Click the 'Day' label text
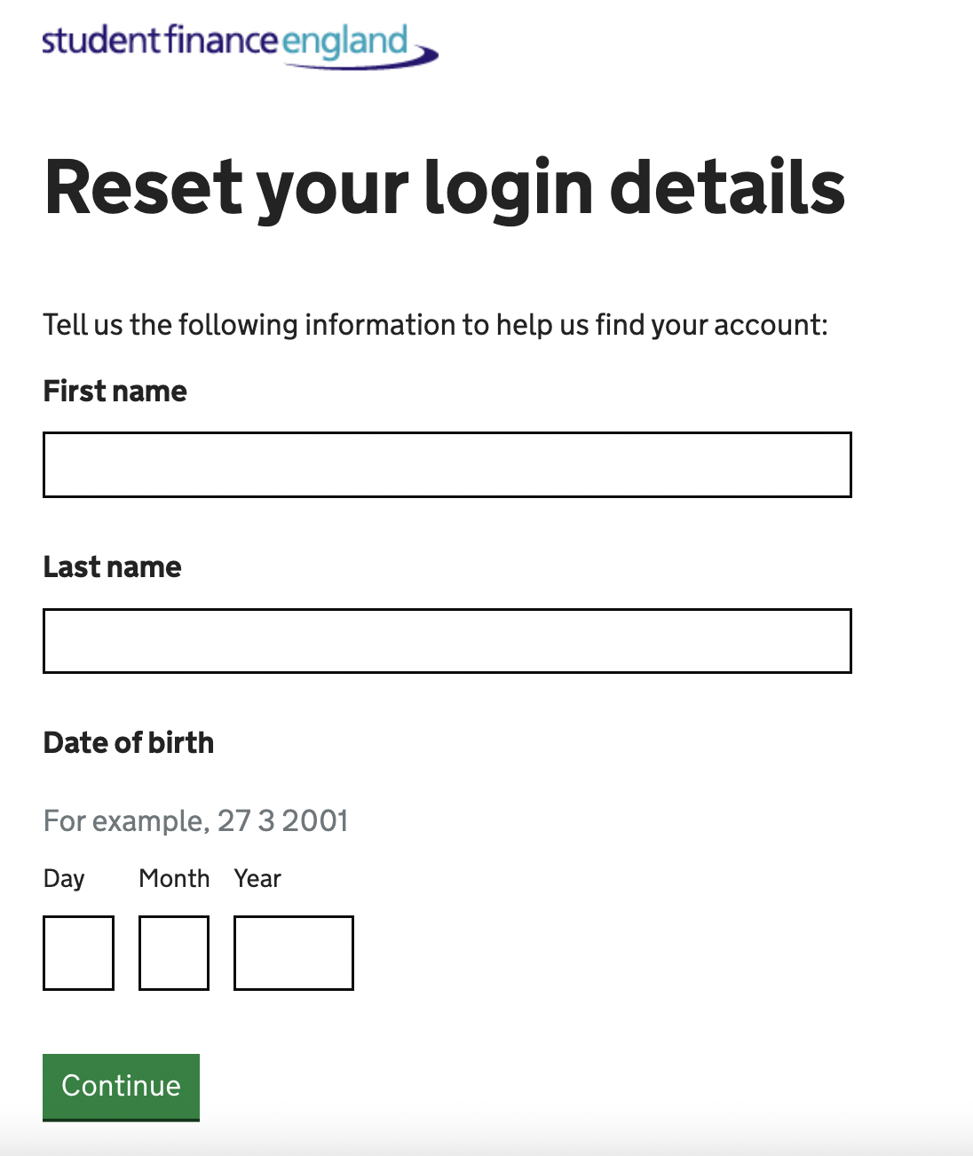Image resolution: width=973 pixels, height=1156 pixels. 64,879
